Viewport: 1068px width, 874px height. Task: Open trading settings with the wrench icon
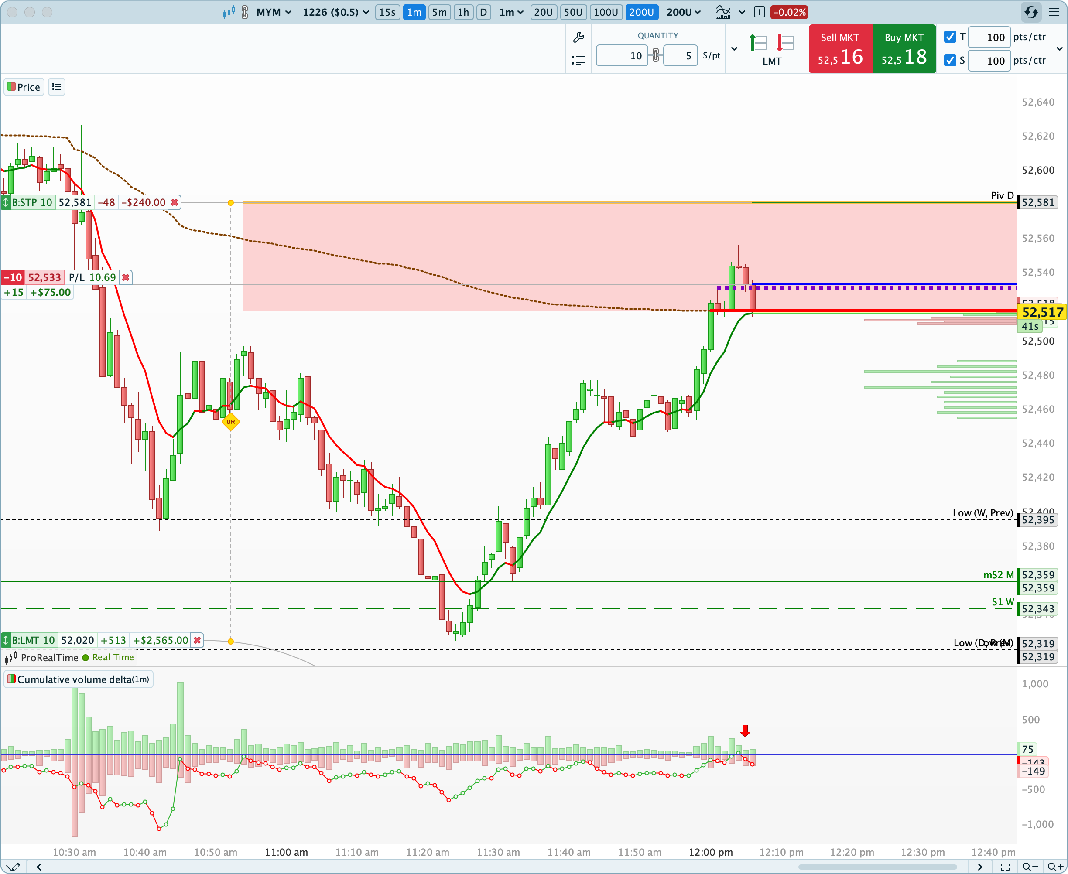coord(578,37)
